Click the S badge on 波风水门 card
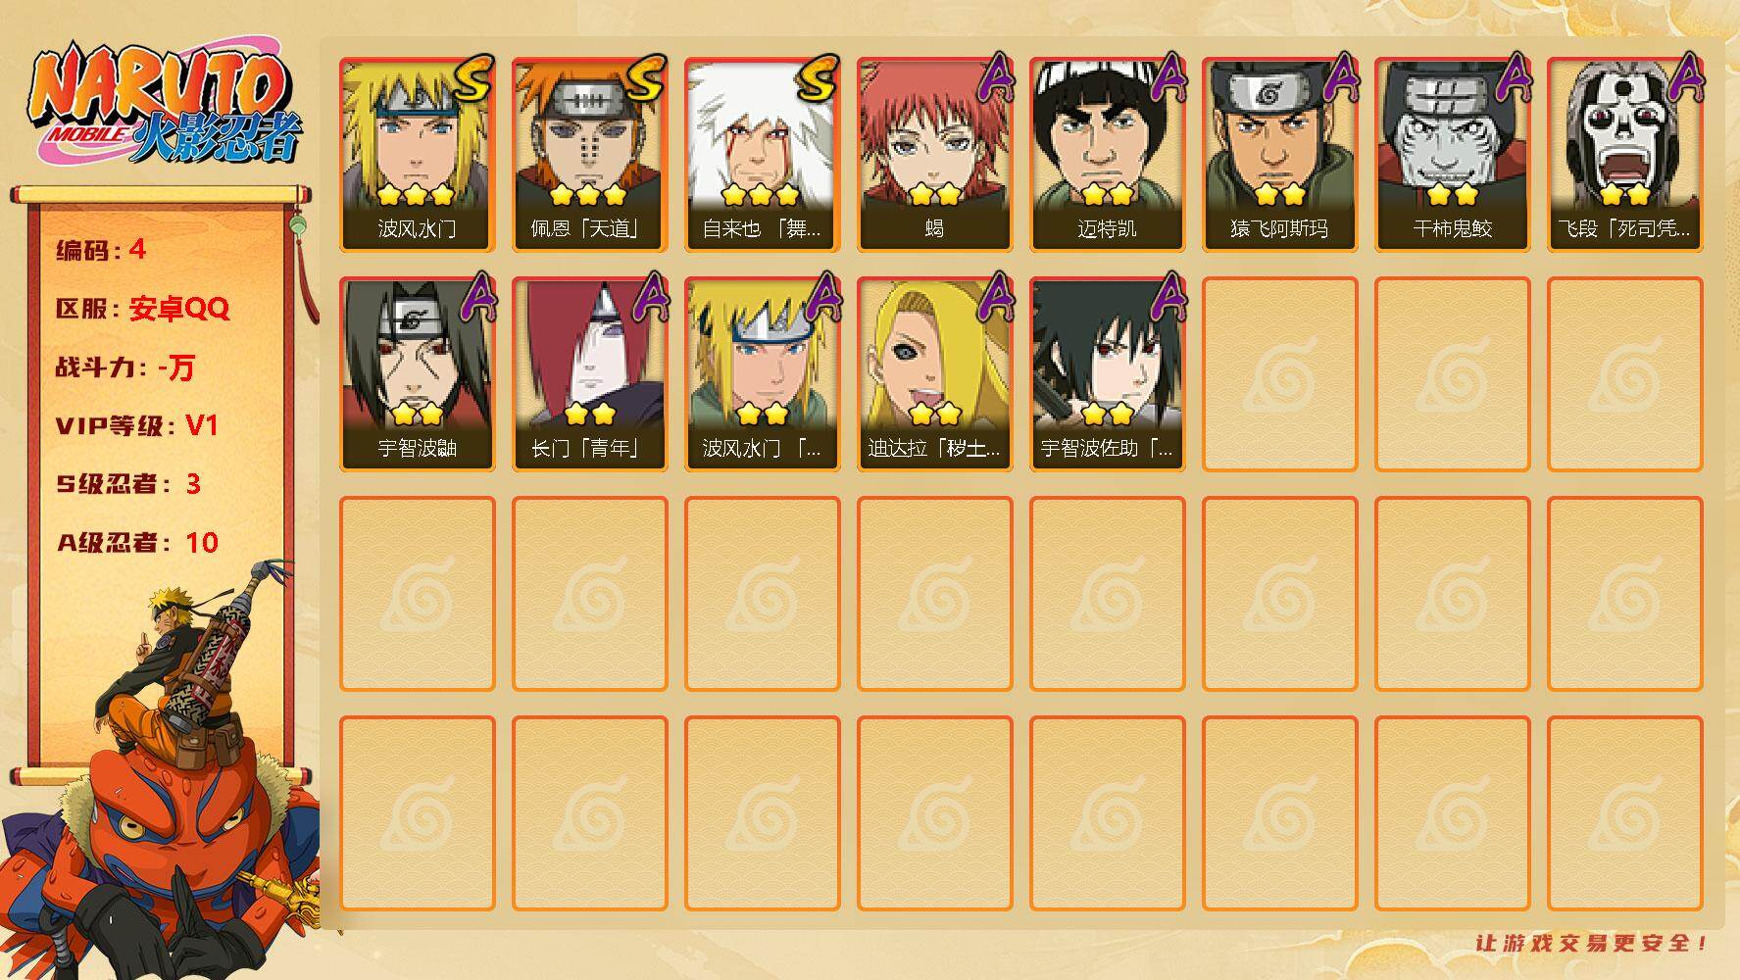The height and width of the screenshot is (980, 1740). click(x=473, y=78)
